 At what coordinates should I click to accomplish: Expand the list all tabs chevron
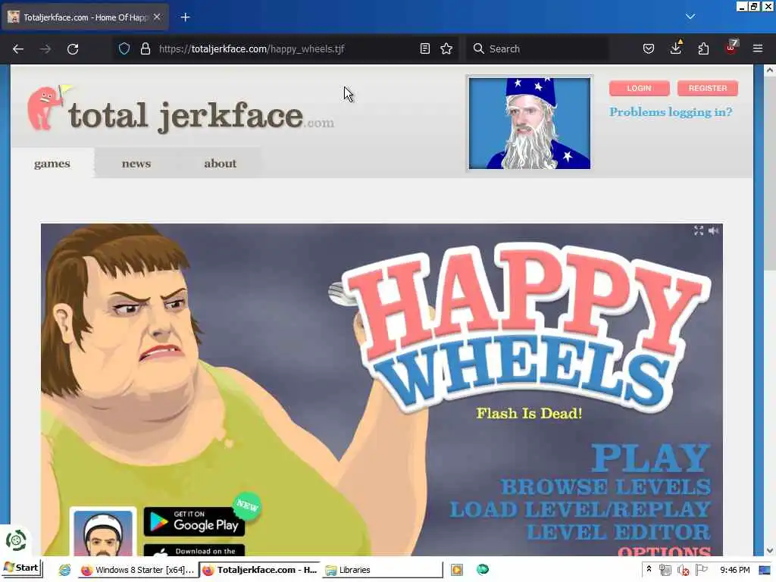[x=690, y=17]
